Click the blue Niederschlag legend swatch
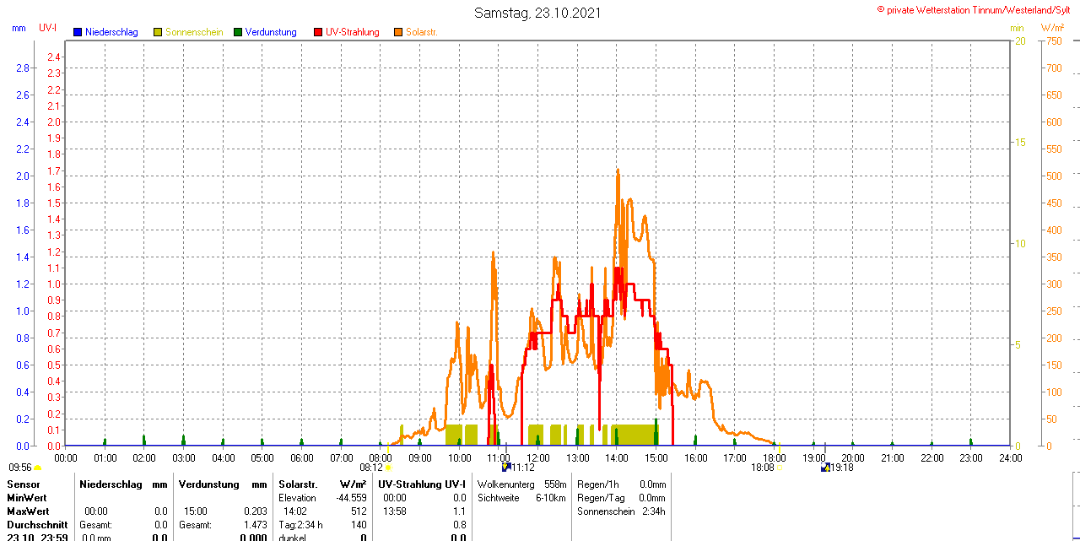Image resolution: width=1080 pixels, height=541 pixels. [x=78, y=32]
